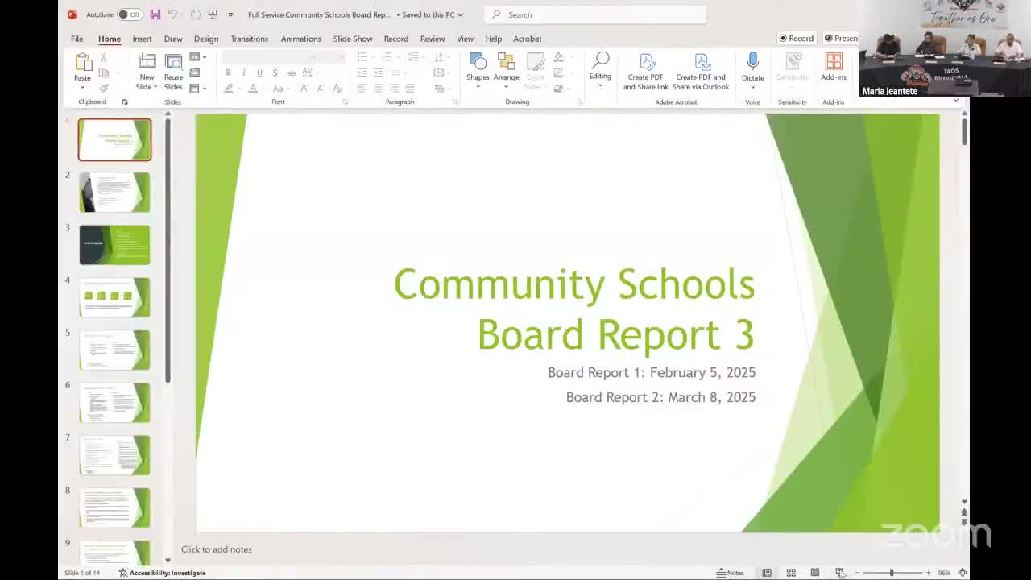Open the Shapes gallery
This screenshot has height=580, width=1031.
tap(478, 68)
